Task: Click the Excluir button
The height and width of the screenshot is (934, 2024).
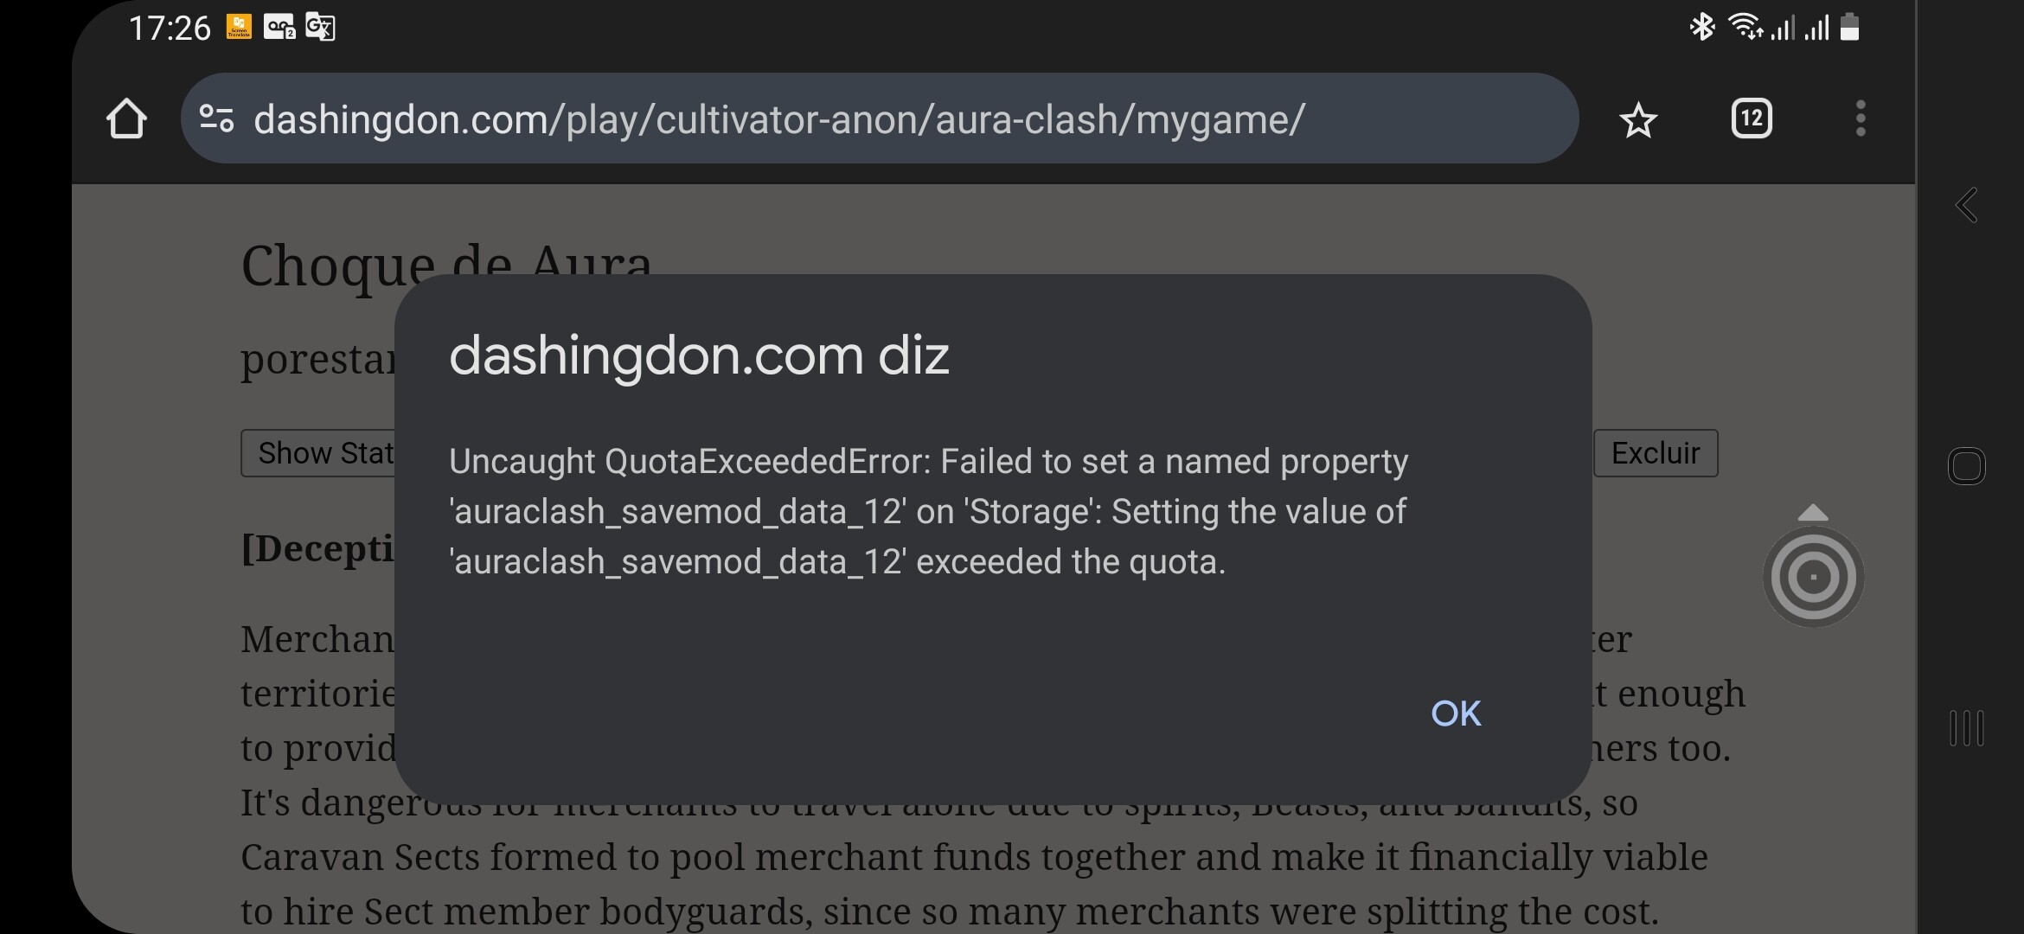Action: [1656, 453]
